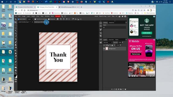Expand the Fill slider arrow
This screenshot has width=173, height=97.
point(120,45)
